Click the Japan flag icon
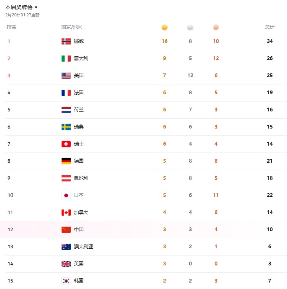The height and width of the screenshot is (289, 287). pyautogui.click(x=66, y=195)
